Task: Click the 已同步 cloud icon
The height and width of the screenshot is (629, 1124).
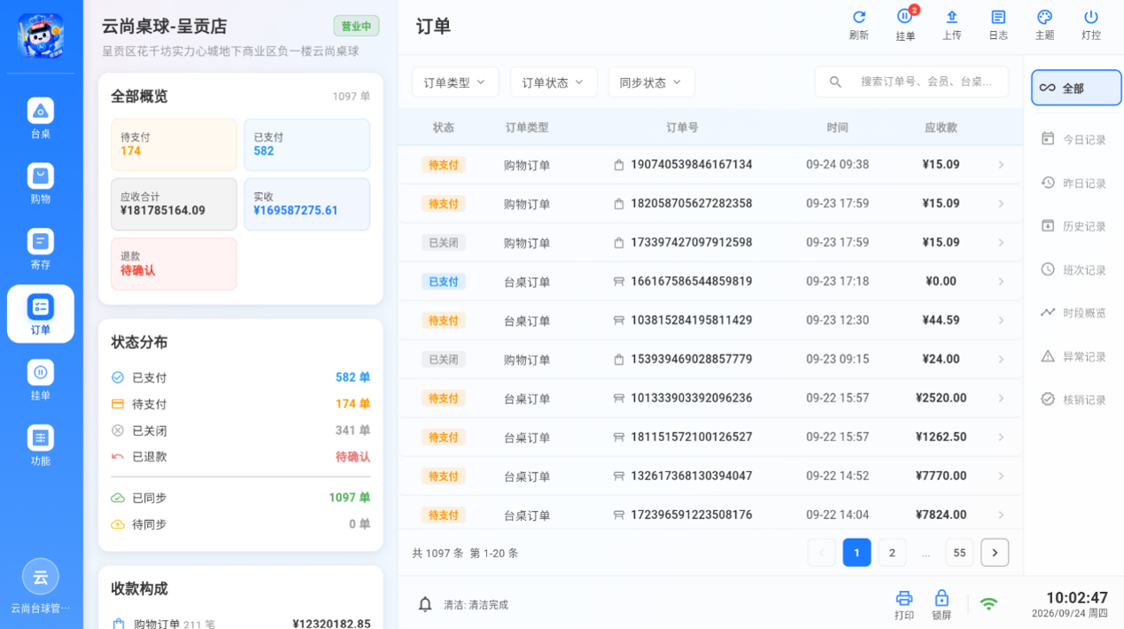Action: [118, 498]
